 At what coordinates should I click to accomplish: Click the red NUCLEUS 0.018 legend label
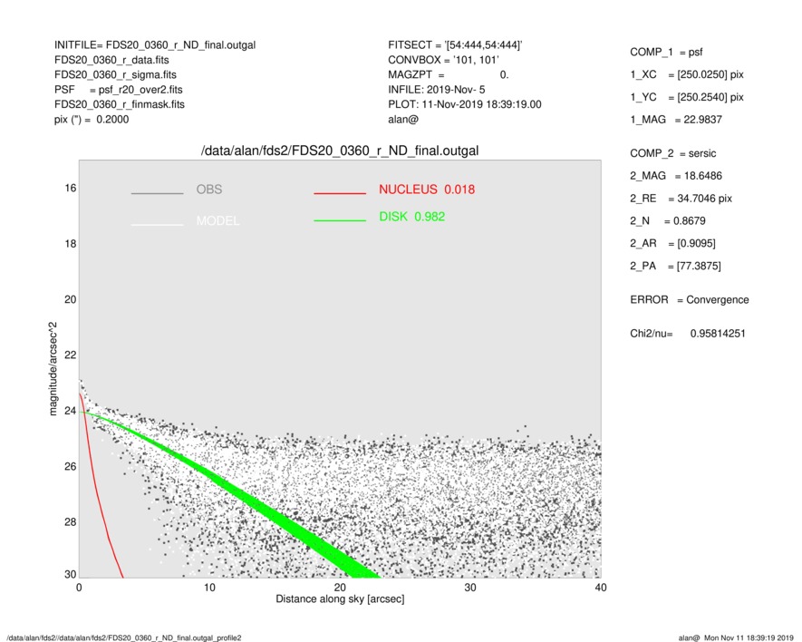pyautogui.click(x=427, y=190)
